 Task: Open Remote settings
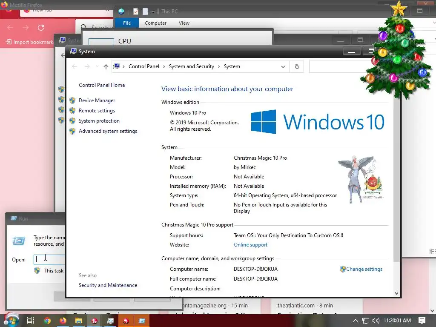(97, 111)
